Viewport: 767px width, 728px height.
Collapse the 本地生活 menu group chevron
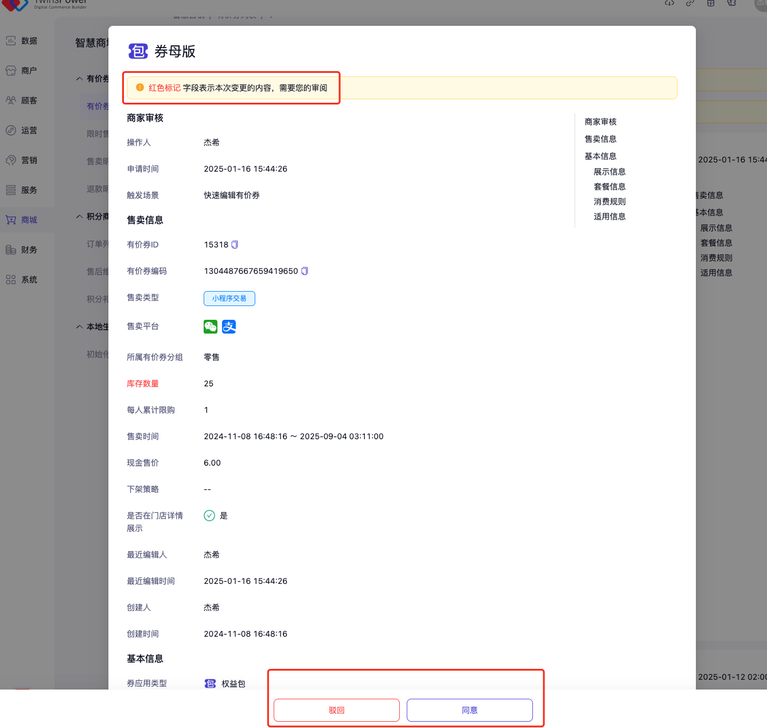(x=80, y=327)
